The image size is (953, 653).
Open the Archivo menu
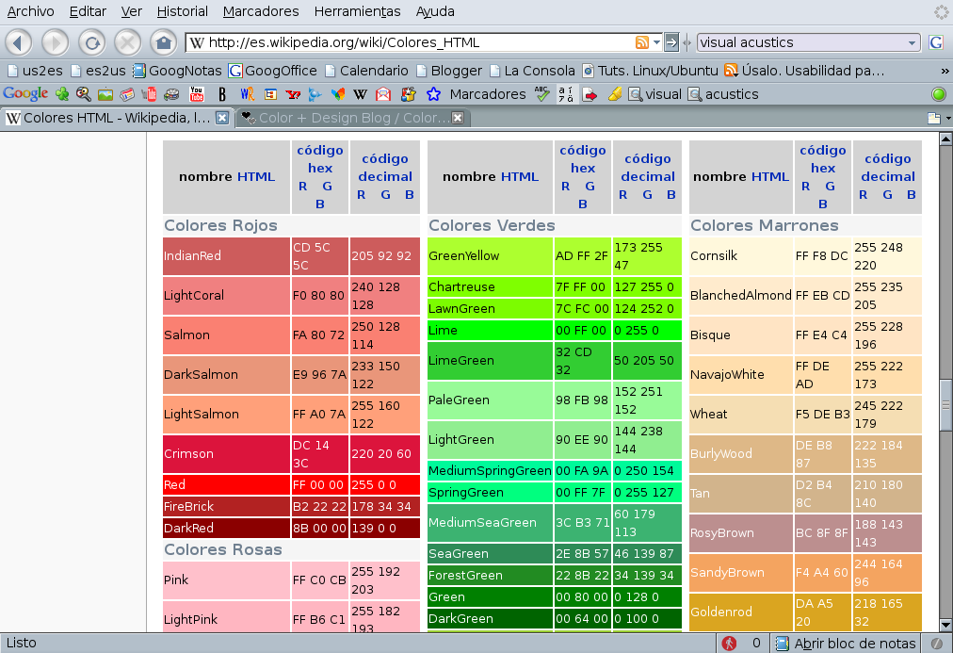click(x=30, y=11)
